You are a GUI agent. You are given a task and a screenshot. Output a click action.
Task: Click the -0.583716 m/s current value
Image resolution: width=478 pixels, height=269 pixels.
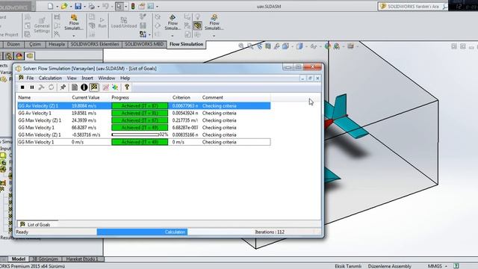tap(86, 134)
